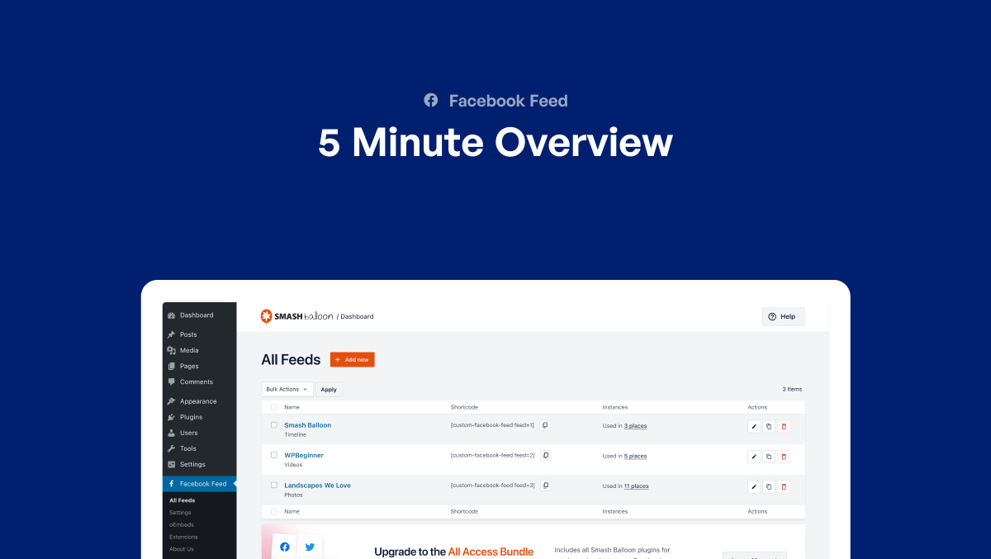Open Plugins in the WordPress sidebar
Image resolution: width=991 pixels, height=559 pixels.
pos(191,417)
